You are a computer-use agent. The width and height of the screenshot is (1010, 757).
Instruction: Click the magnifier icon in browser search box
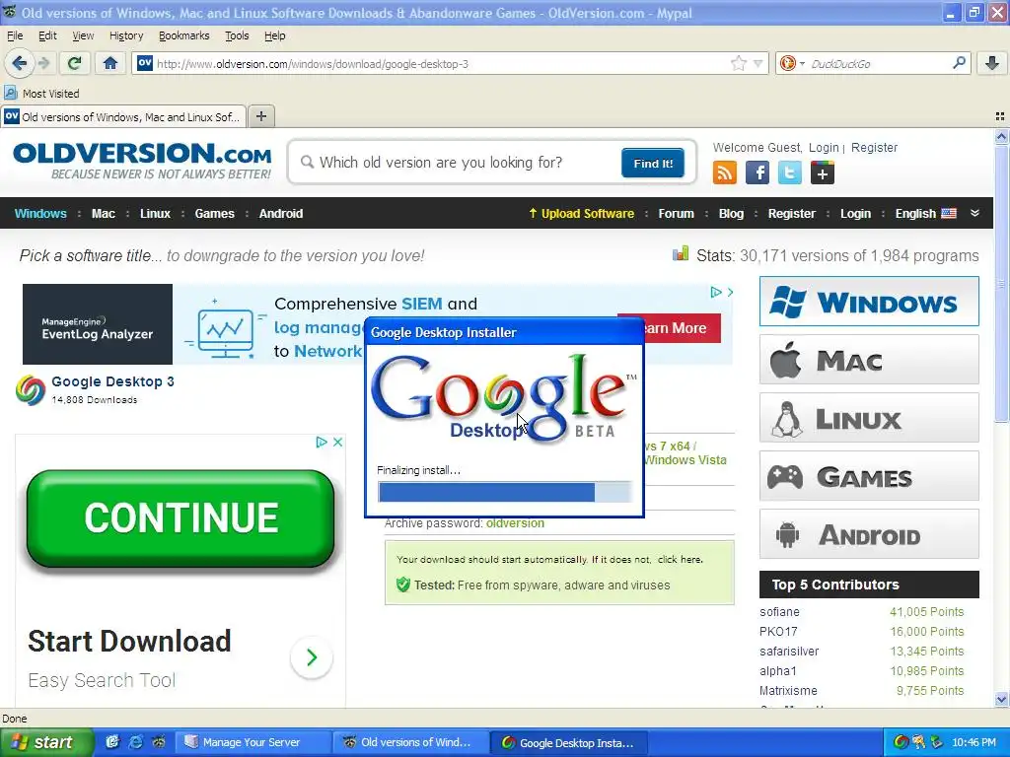[959, 63]
